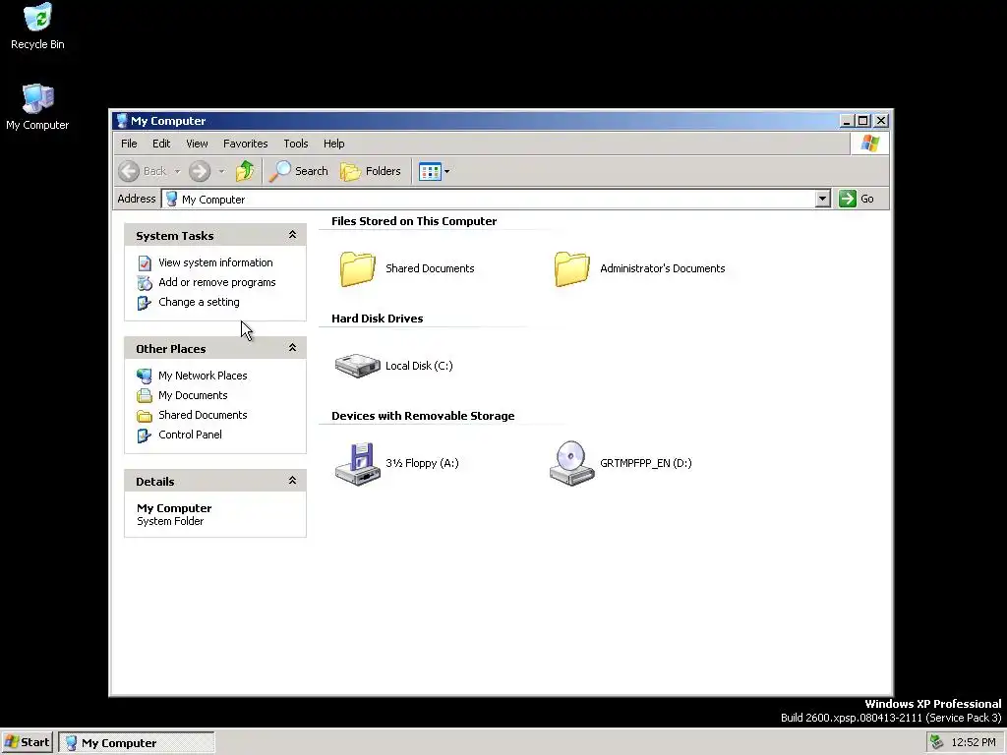This screenshot has height=755, width=1007.
Task: Click the Add or remove programs icon
Action: pos(145,282)
